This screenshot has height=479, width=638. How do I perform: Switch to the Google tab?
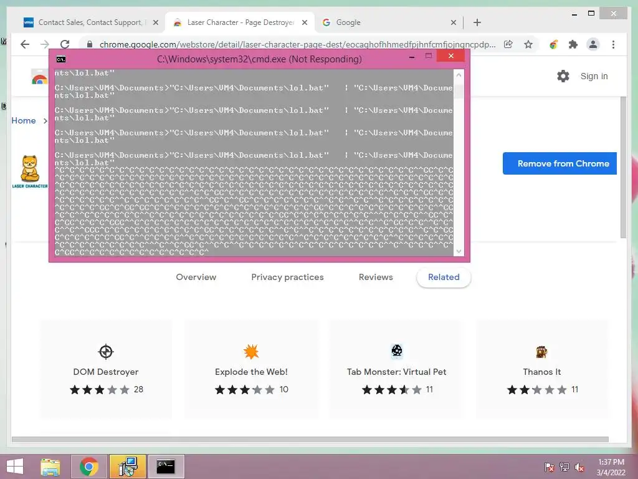(x=348, y=22)
